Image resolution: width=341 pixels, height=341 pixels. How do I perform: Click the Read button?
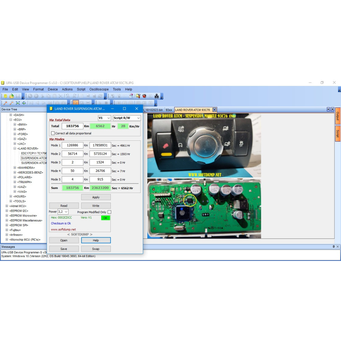[x=64, y=206]
